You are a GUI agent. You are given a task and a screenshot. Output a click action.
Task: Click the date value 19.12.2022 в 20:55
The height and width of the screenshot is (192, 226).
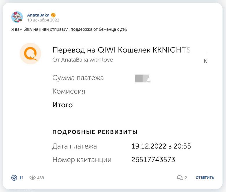click(161, 146)
